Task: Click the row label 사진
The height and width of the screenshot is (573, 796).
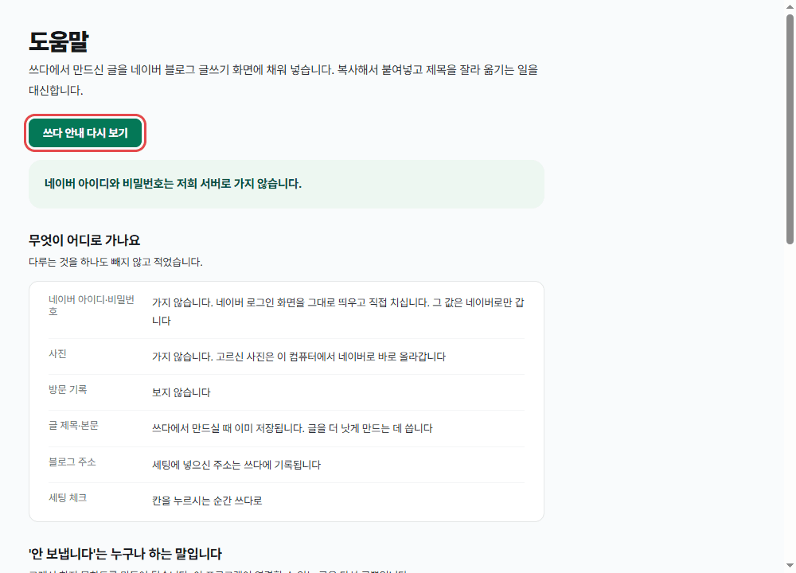Action: [57, 353]
